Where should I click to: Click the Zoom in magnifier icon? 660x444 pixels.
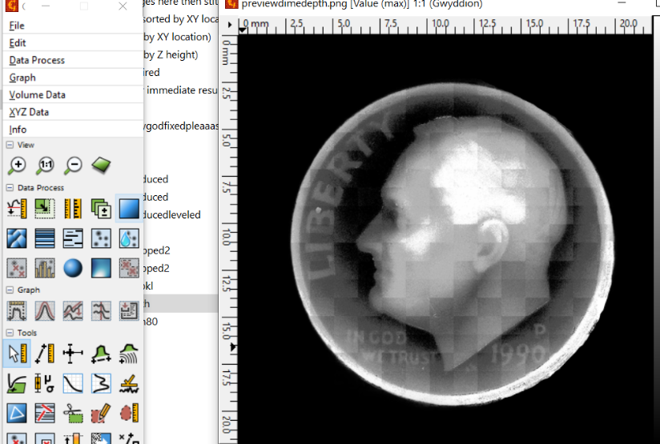click(17, 166)
